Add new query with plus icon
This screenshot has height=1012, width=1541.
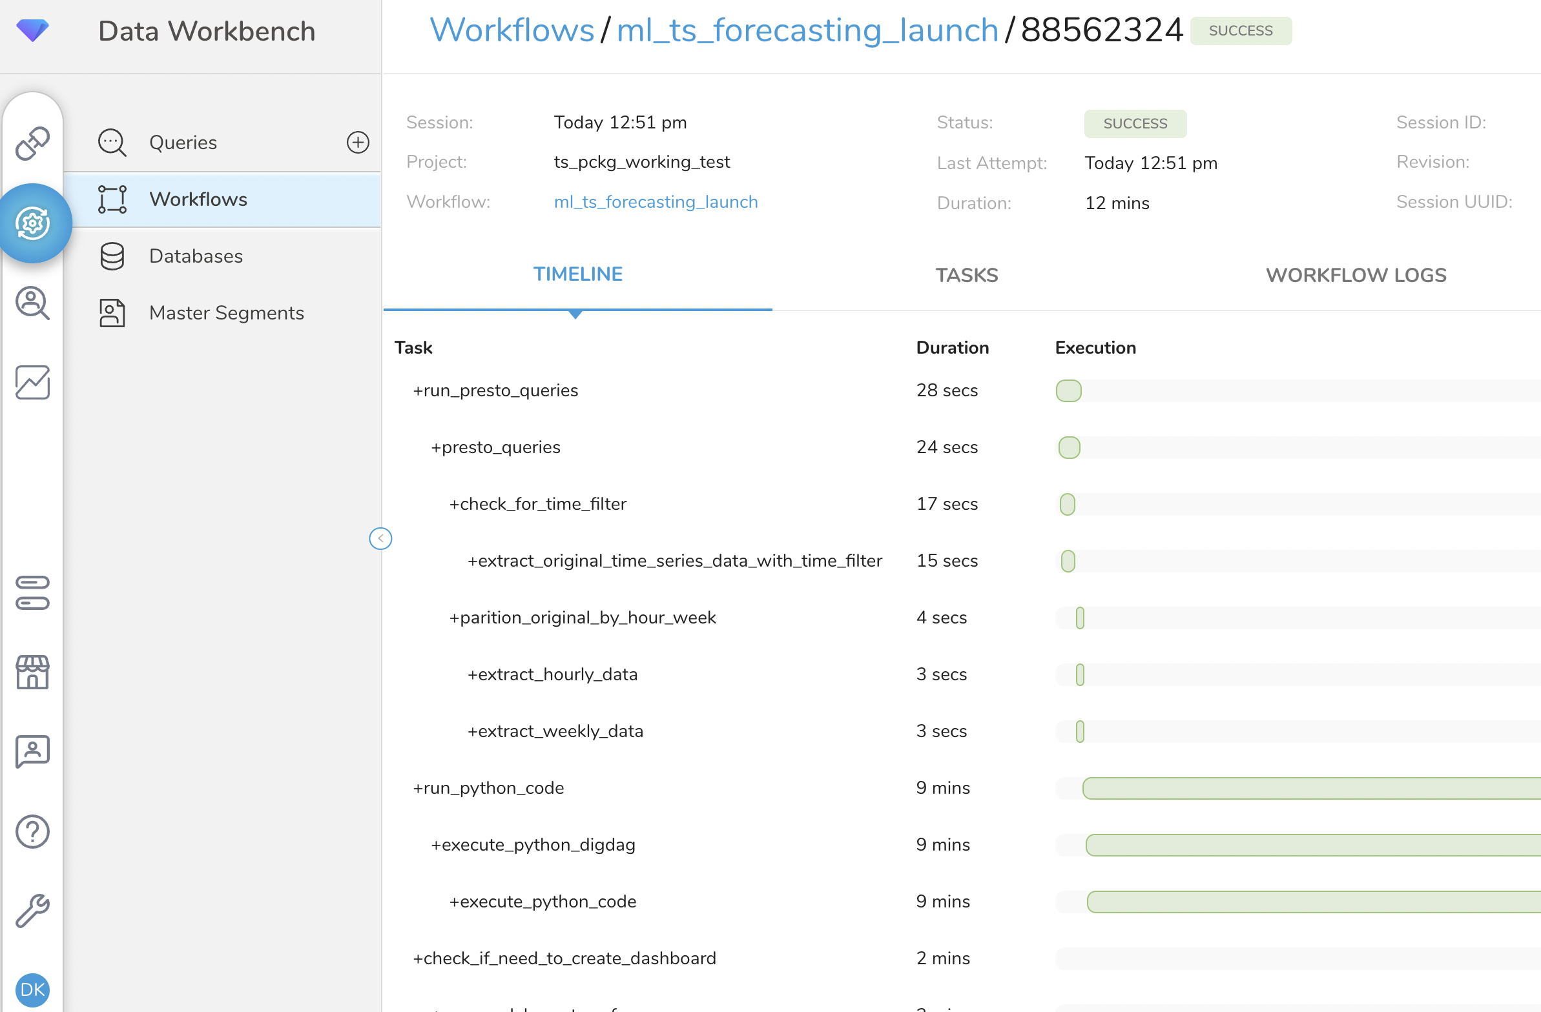(357, 143)
